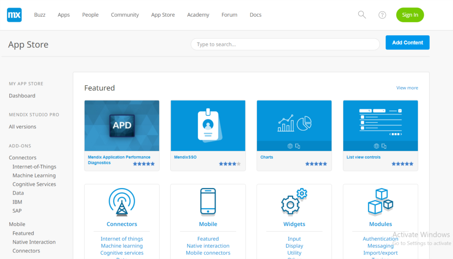453x259 pixels.
Task: Open Community in top navigation
Action: [125, 15]
